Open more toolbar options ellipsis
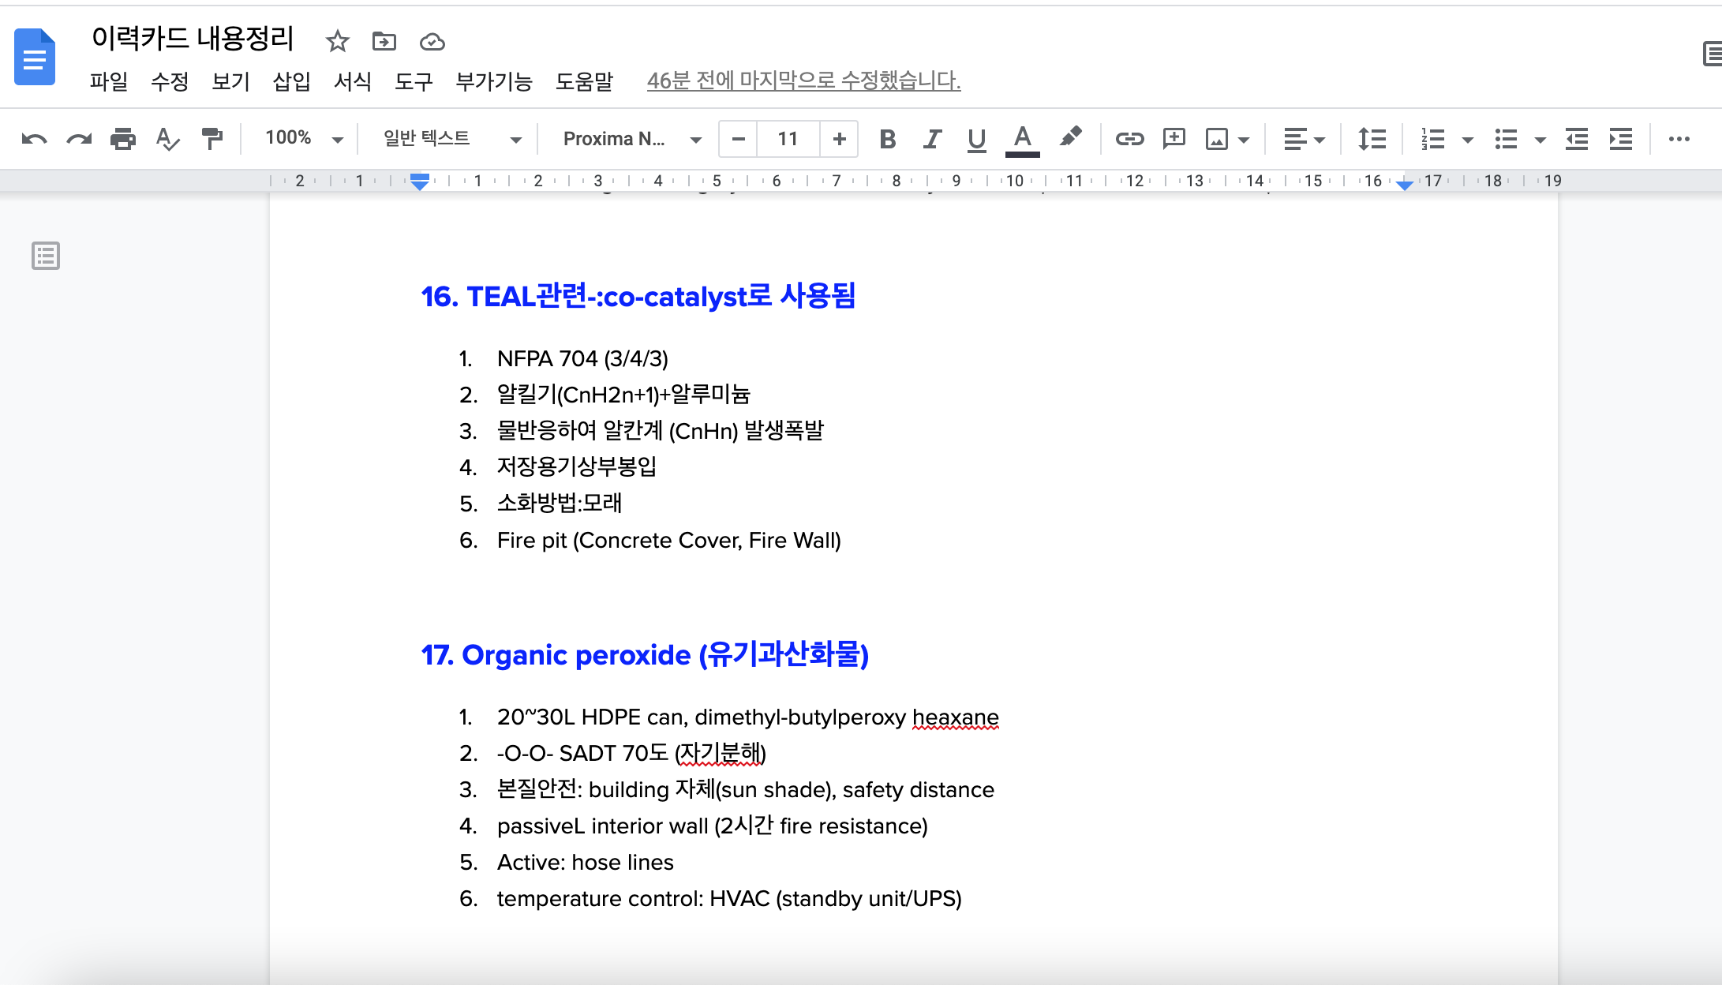 point(1679,139)
